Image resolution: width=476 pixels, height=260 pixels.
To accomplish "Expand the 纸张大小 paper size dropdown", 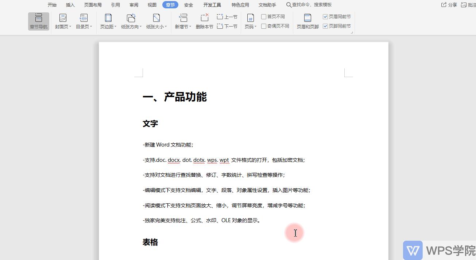I will pos(156,21).
